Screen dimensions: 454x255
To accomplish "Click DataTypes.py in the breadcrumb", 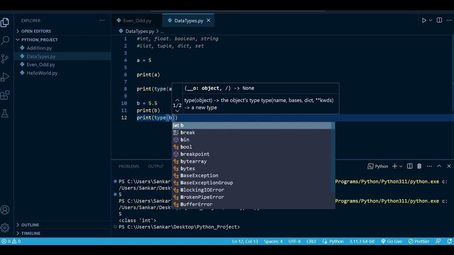I will coord(140,31).
